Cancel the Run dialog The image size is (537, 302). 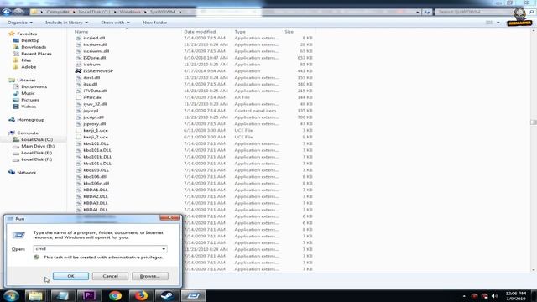pyautogui.click(x=110, y=276)
